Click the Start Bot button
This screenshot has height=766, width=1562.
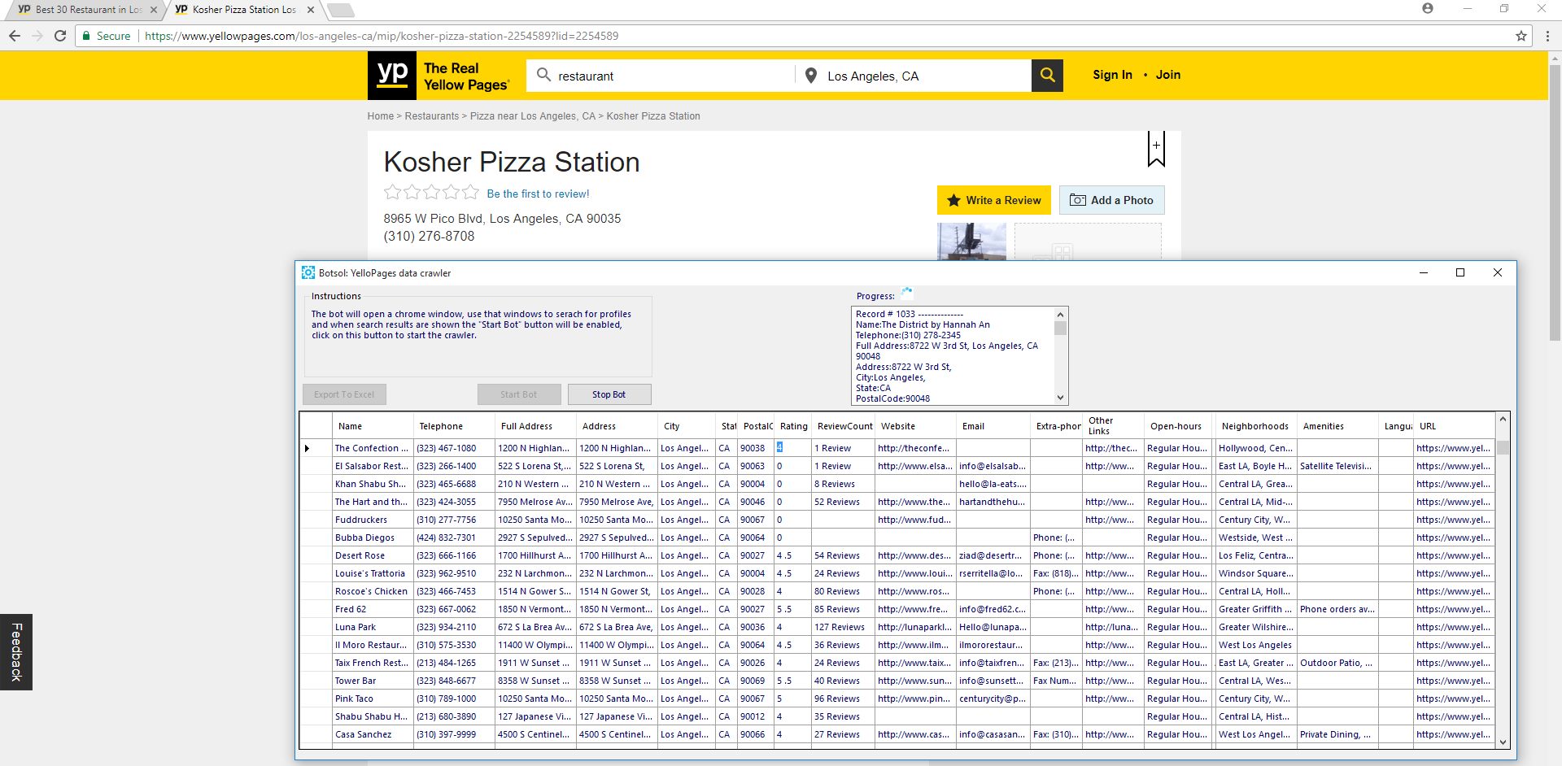point(519,394)
